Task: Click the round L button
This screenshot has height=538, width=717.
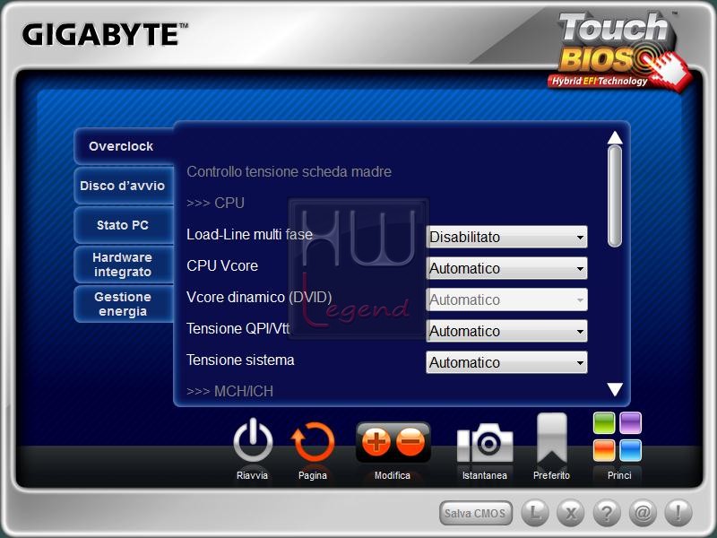Action: [x=535, y=513]
